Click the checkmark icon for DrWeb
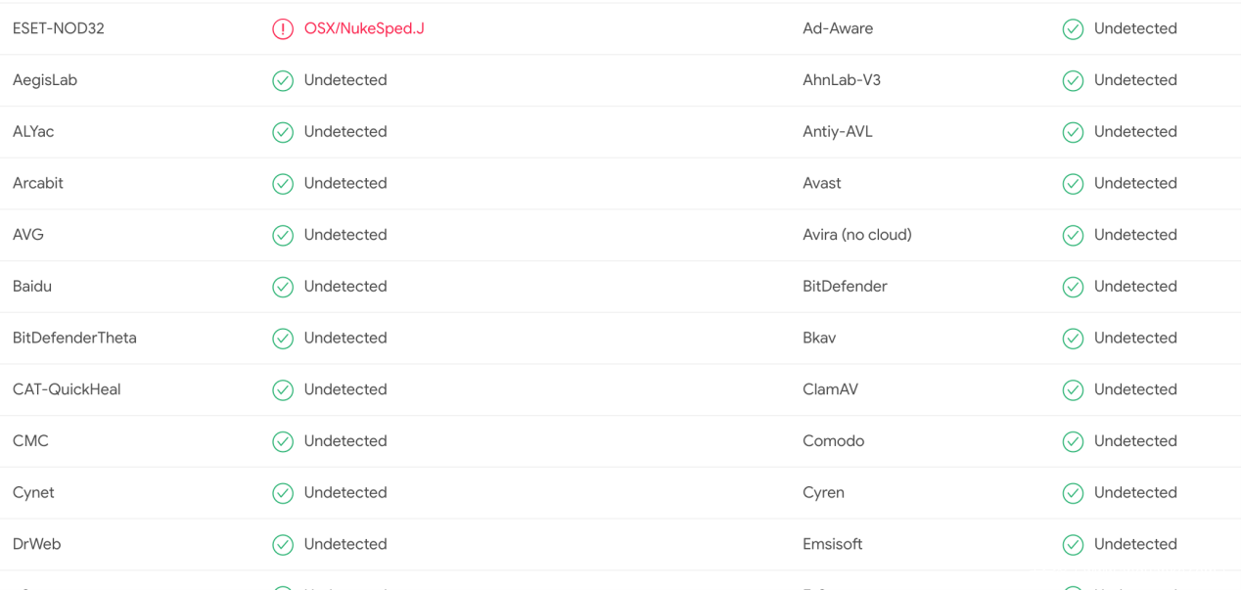Viewport: 1241px width, 590px height. pos(283,544)
